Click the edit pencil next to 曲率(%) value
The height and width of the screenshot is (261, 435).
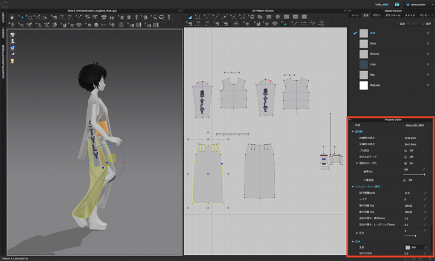coord(424,169)
